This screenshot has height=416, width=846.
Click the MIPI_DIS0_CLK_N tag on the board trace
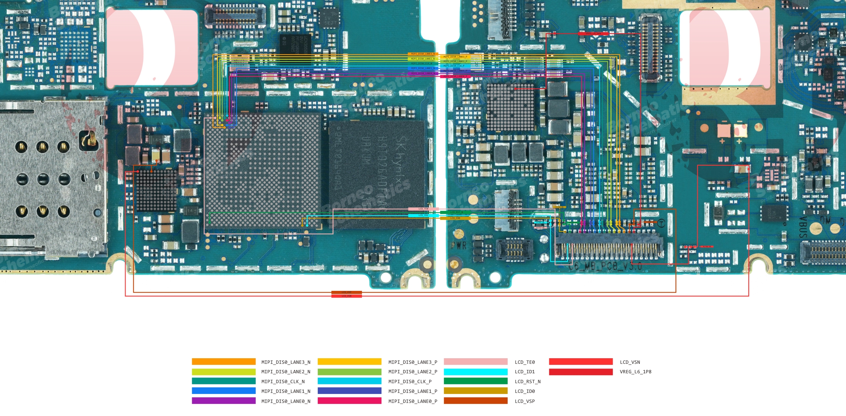pyautogui.click(x=423, y=64)
